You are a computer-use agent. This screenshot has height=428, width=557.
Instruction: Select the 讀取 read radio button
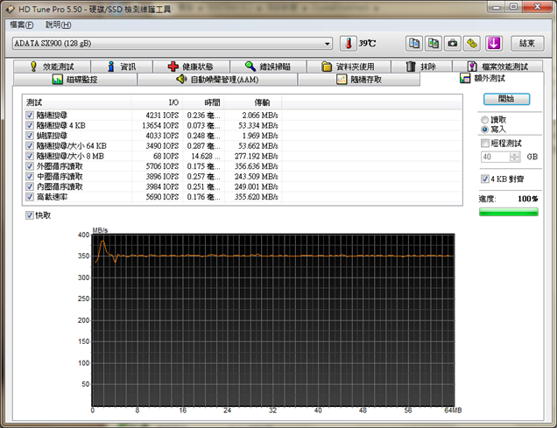[x=485, y=120]
